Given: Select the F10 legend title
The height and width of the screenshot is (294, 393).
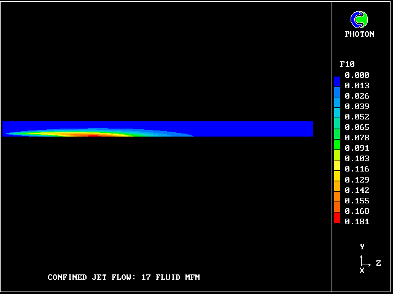Looking at the screenshot, I should coord(347,64).
